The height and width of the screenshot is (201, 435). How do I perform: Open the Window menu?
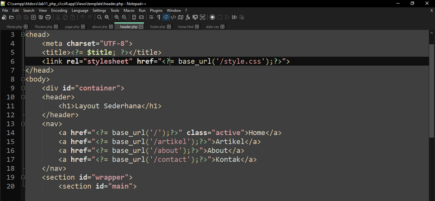174,11
